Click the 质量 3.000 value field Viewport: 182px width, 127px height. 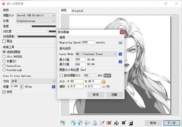(x=15, y=87)
